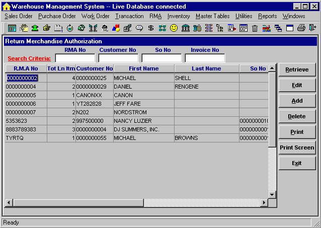Click the bank building toolbar icon
The width and height of the screenshot is (321, 228).
coord(185,28)
